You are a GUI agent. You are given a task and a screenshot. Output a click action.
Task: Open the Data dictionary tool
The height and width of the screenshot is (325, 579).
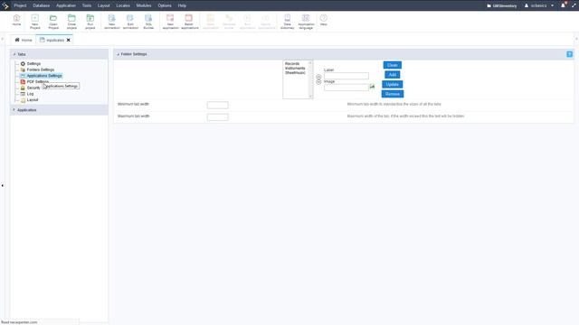288,22
